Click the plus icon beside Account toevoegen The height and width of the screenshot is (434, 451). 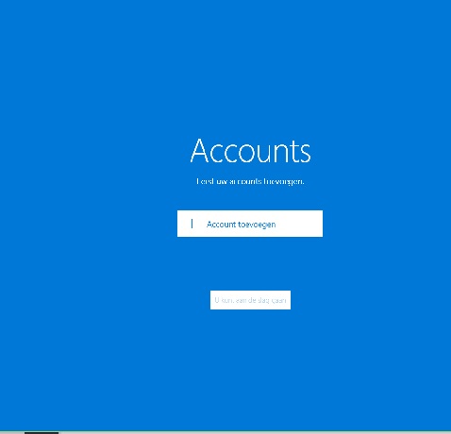click(192, 224)
